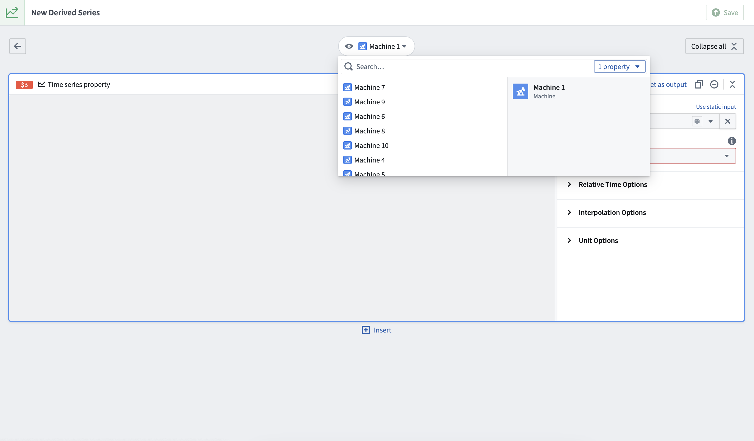Expand Interpolation Options section
Viewport: 754px width, 441px height.
[x=612, y=213]
